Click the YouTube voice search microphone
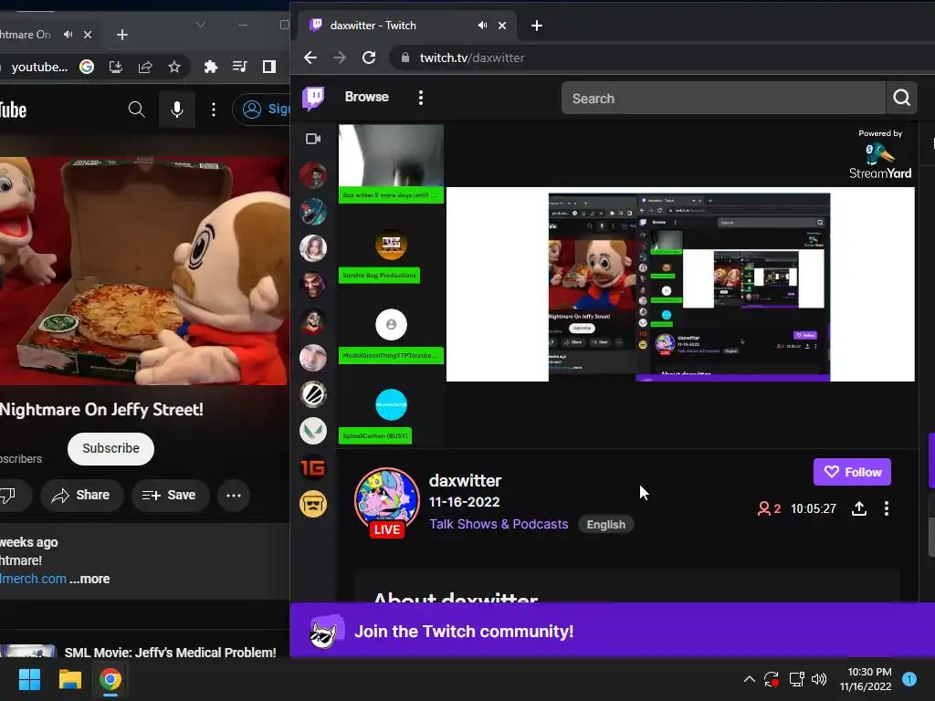935x701 pixels. (177, 110)
